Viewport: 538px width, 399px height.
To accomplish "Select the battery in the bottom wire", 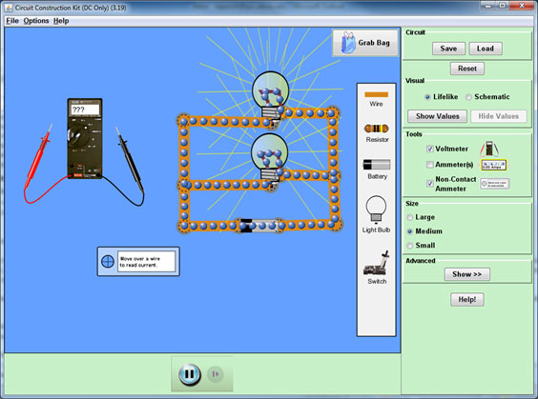I will click(259, 226).
